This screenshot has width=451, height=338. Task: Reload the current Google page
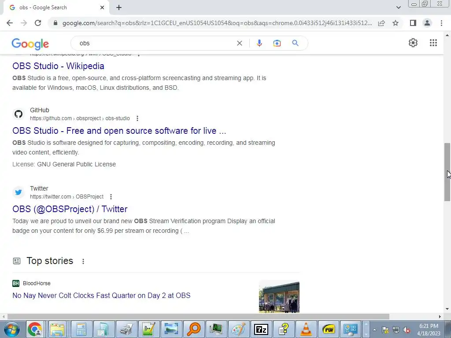coord(38,23)
